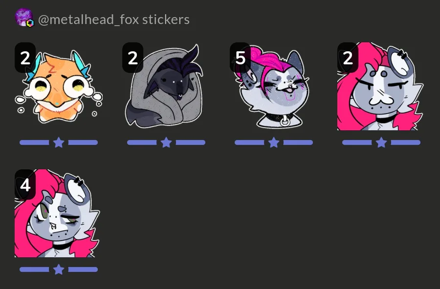Click the small hexagon badge on avatar
Screen dimensions: 440x289
click(30, 23)
